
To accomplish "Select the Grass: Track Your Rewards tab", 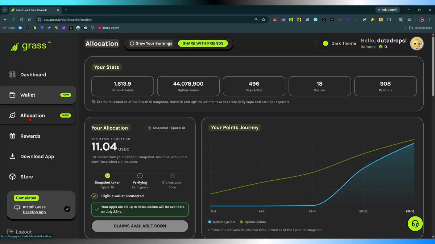I will (36, 10).
